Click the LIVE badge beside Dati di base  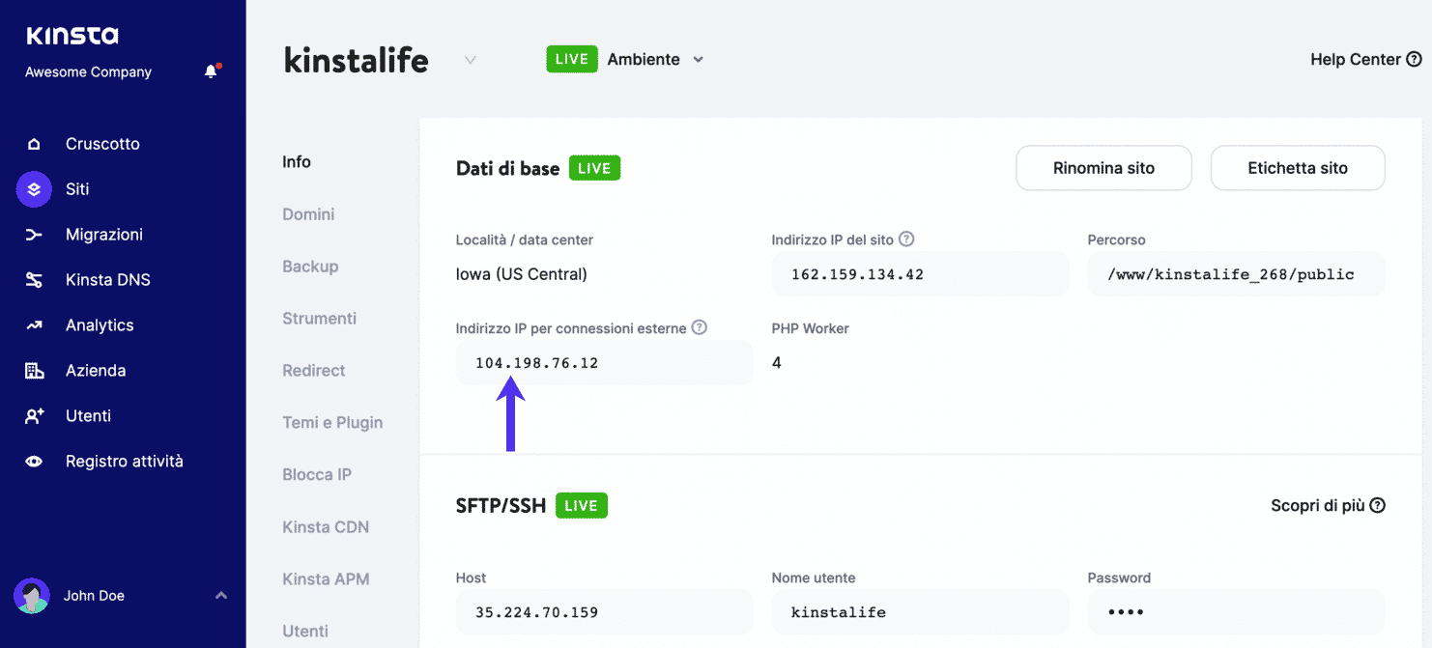click(594, 168)
